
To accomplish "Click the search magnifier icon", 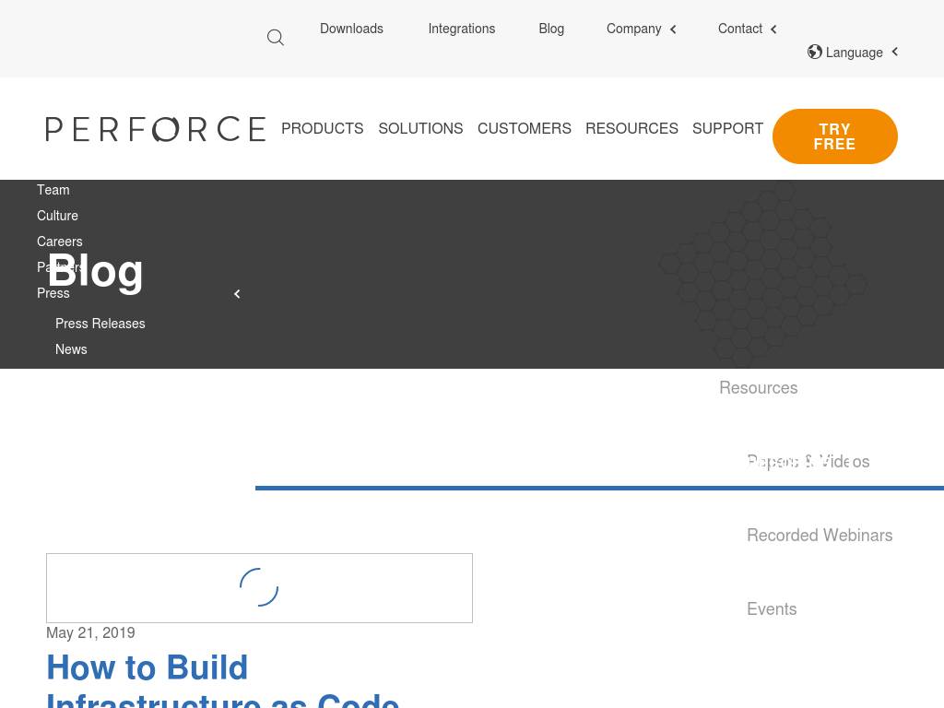I will (275, 38).
